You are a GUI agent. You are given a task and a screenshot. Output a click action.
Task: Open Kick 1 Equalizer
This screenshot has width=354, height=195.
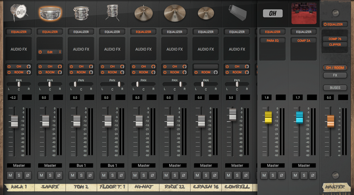[x=19, y=32]
